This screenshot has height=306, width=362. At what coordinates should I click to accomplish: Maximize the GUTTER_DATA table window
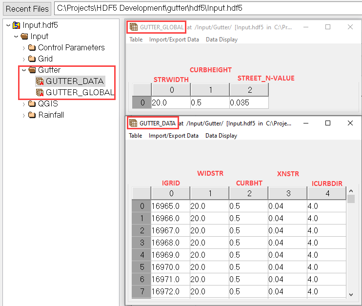pyautogui.click(x=328, y=123)
